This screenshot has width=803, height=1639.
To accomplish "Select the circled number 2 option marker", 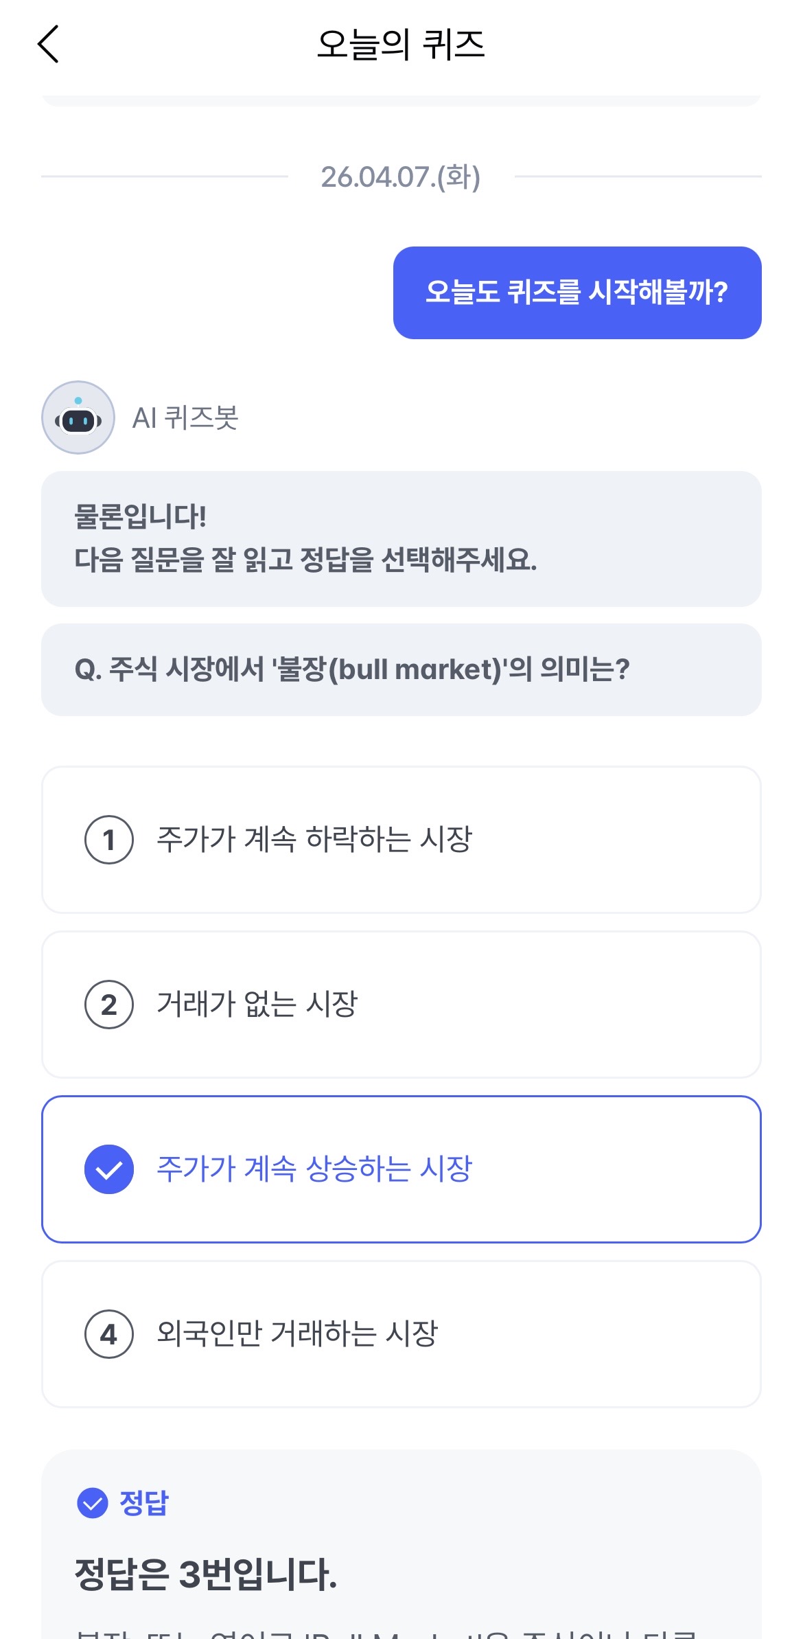I will (109, 1005).
